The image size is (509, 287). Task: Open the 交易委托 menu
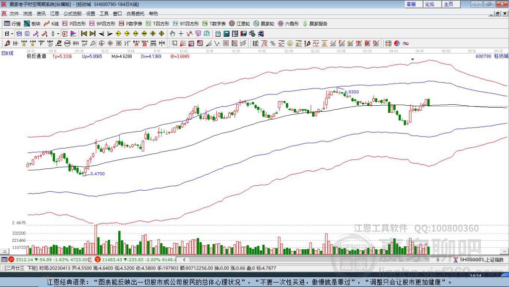[x=135, y=13]
